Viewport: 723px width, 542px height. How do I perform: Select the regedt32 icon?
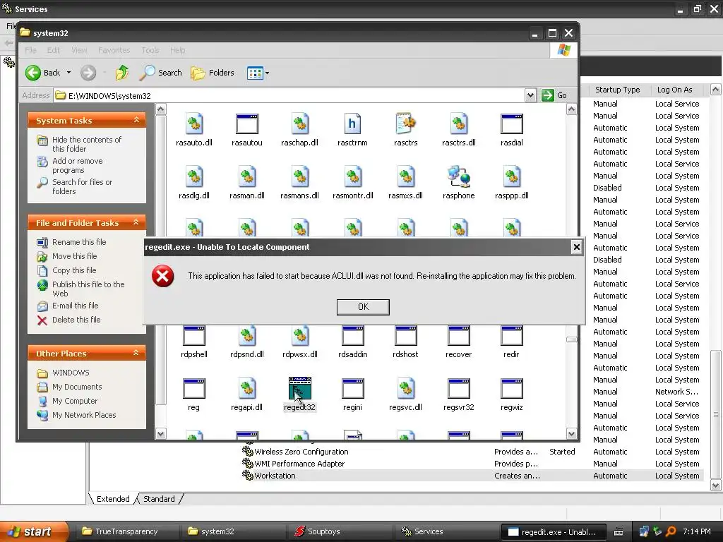point(299,389)
